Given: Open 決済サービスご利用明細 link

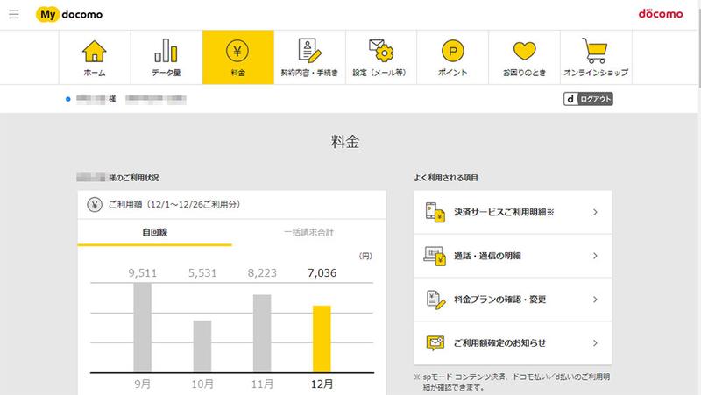Looking at the screenshot, I should [513, 212].
